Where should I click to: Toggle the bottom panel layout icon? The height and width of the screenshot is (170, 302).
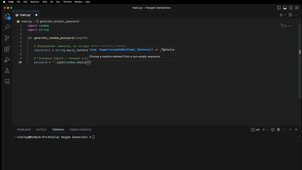(285, 8)
